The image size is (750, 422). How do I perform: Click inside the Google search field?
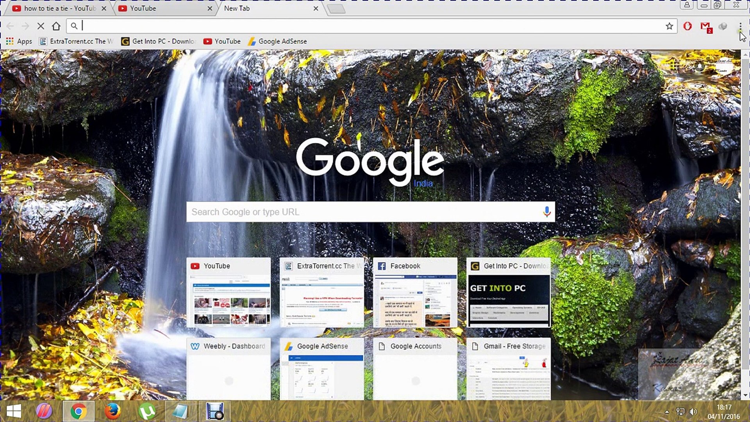(x=352, y=212)
